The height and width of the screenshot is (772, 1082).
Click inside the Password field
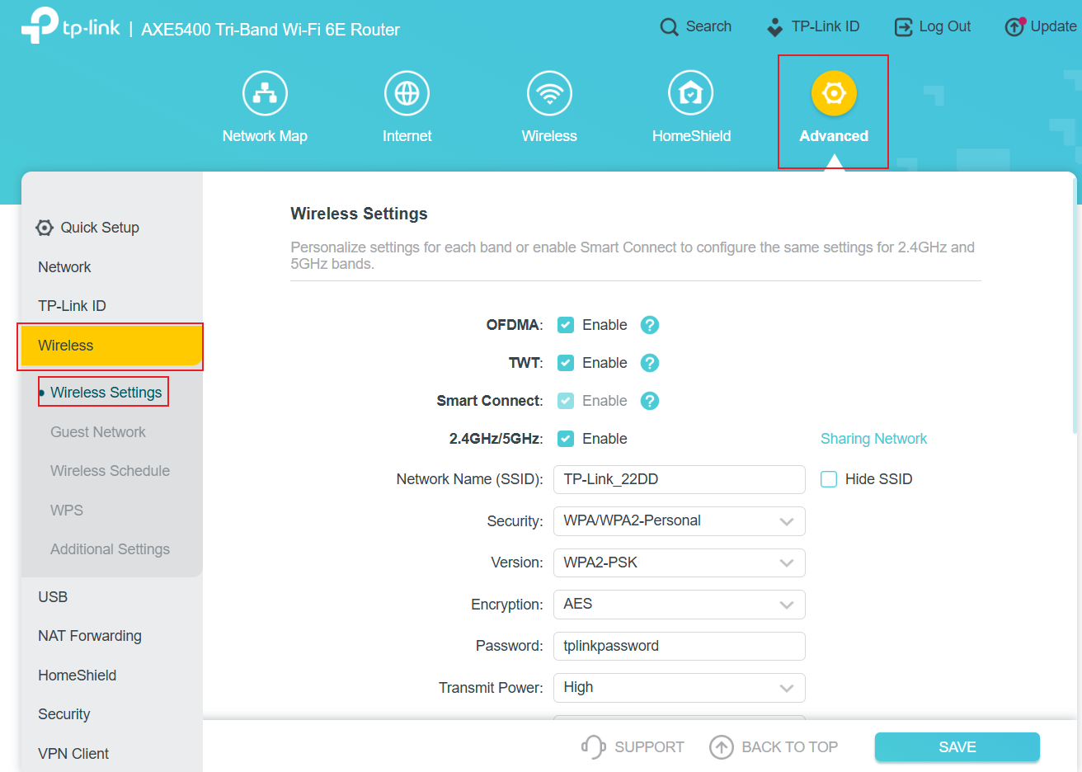click(x=679, y=646)
